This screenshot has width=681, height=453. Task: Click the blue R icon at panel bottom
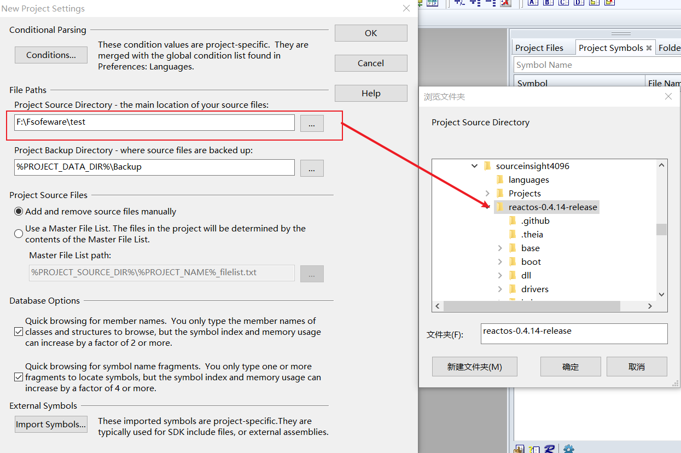pyautogui.click(x=550, y=449)
